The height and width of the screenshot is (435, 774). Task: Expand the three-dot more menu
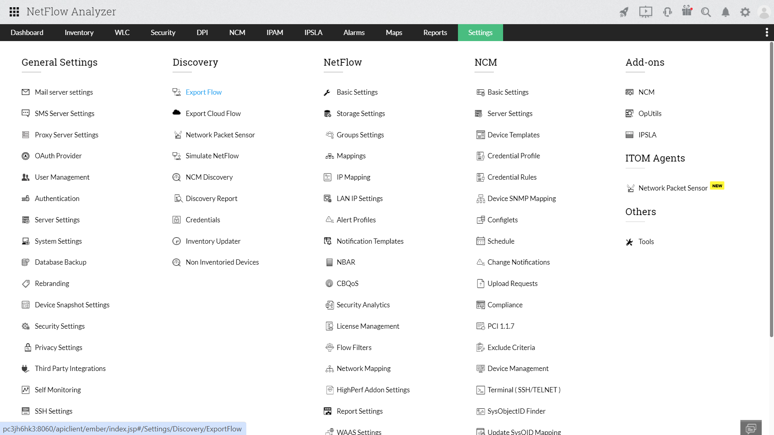(x=767, y=33)
